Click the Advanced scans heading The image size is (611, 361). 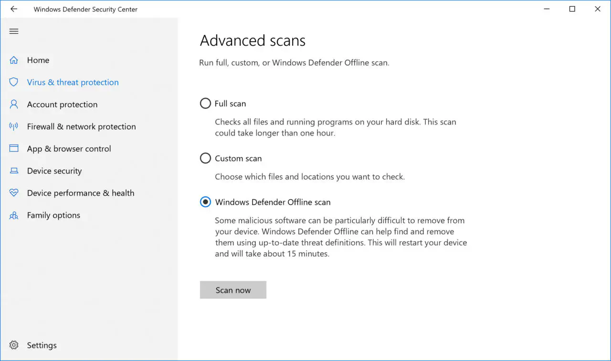pyautogui.click(x=253, y=41)
